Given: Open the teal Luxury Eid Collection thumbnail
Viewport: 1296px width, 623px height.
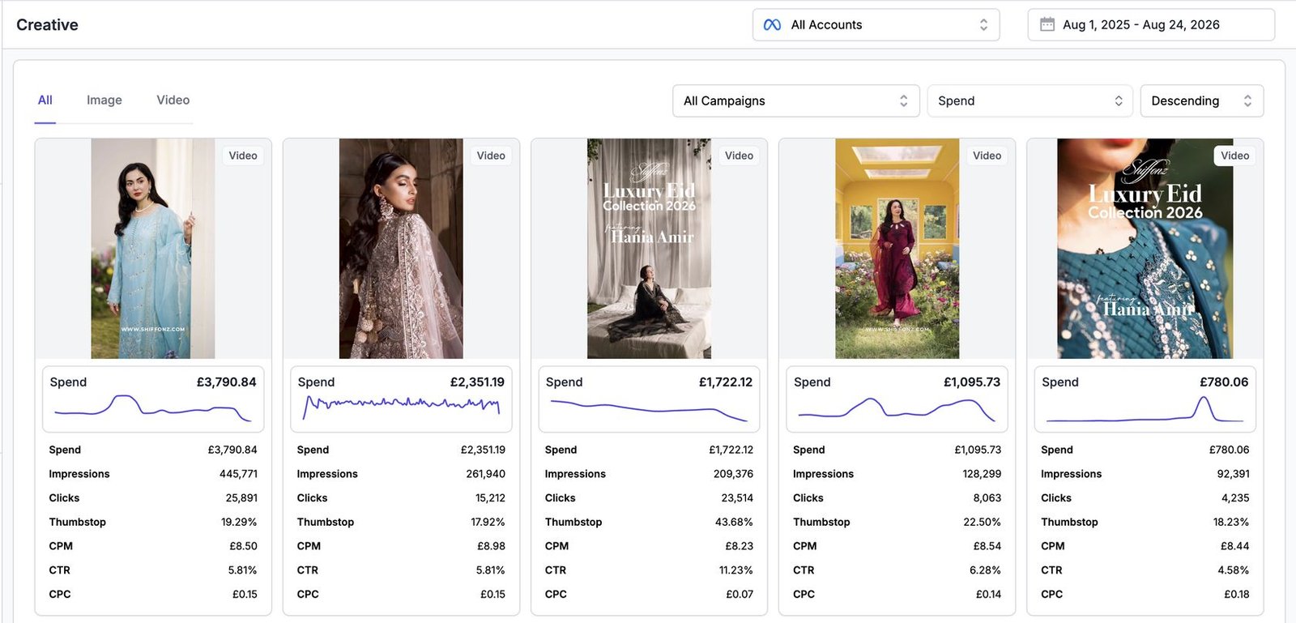Looking at the screenshot, I should [1145, 249].
